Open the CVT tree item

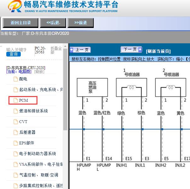tap(23, 121)
